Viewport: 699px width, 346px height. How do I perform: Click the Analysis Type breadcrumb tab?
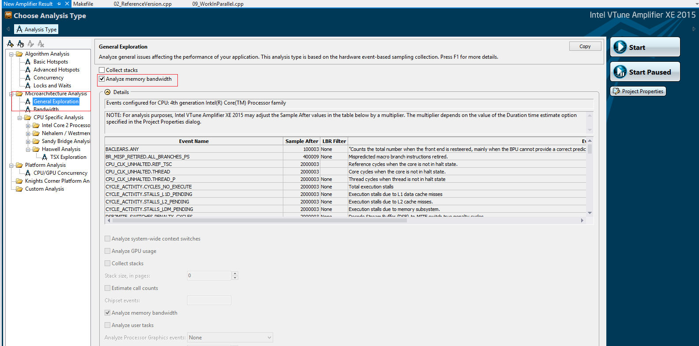click(x=36, y=29)
